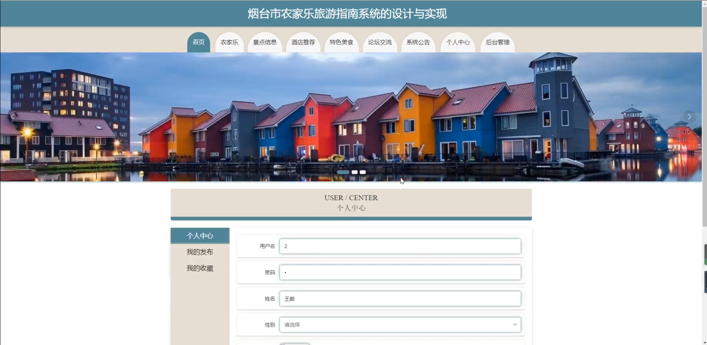Select the first carousel indicator
The image size is (707, 345).
tap(343, 172)
